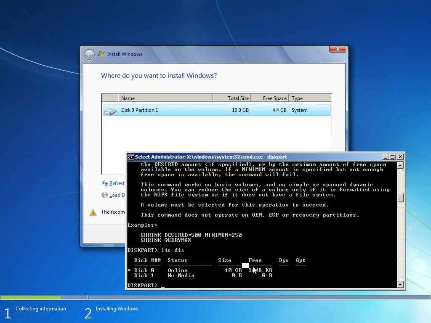Screen dimensions: 431x323
Task: Click the Gpt column header in console
Action: pos(301,260)
